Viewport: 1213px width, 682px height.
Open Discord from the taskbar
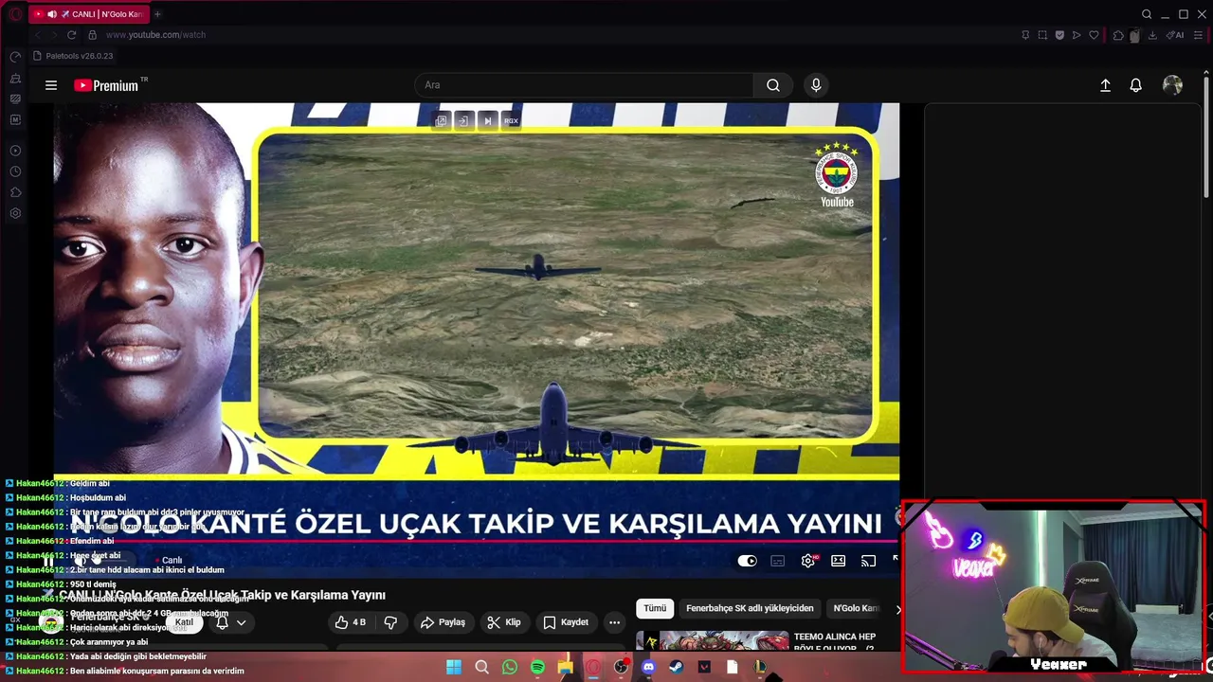pos(648,667)
